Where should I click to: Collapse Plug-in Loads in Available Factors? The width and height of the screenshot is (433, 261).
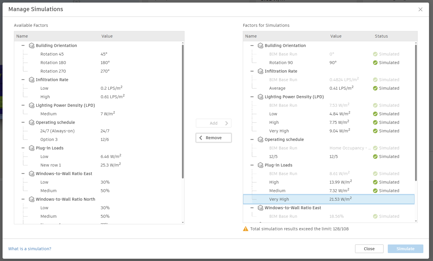23,148
